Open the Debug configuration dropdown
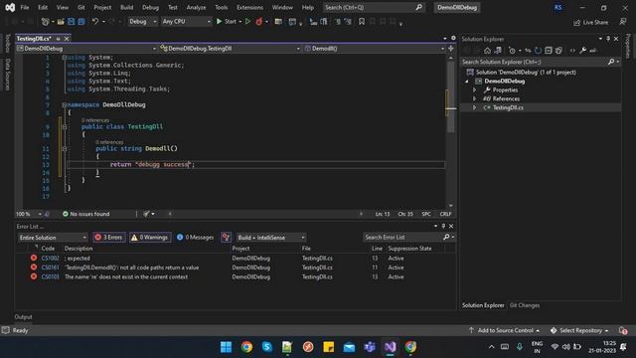The image size is (636, 358). pyautogui.click(x=143, y=22)
